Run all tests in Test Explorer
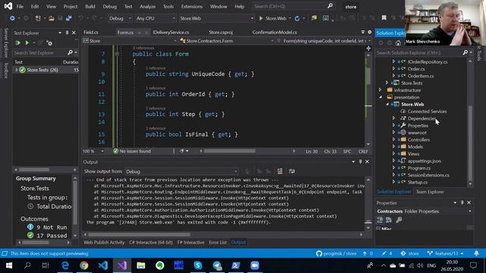 tap(18, 42)
